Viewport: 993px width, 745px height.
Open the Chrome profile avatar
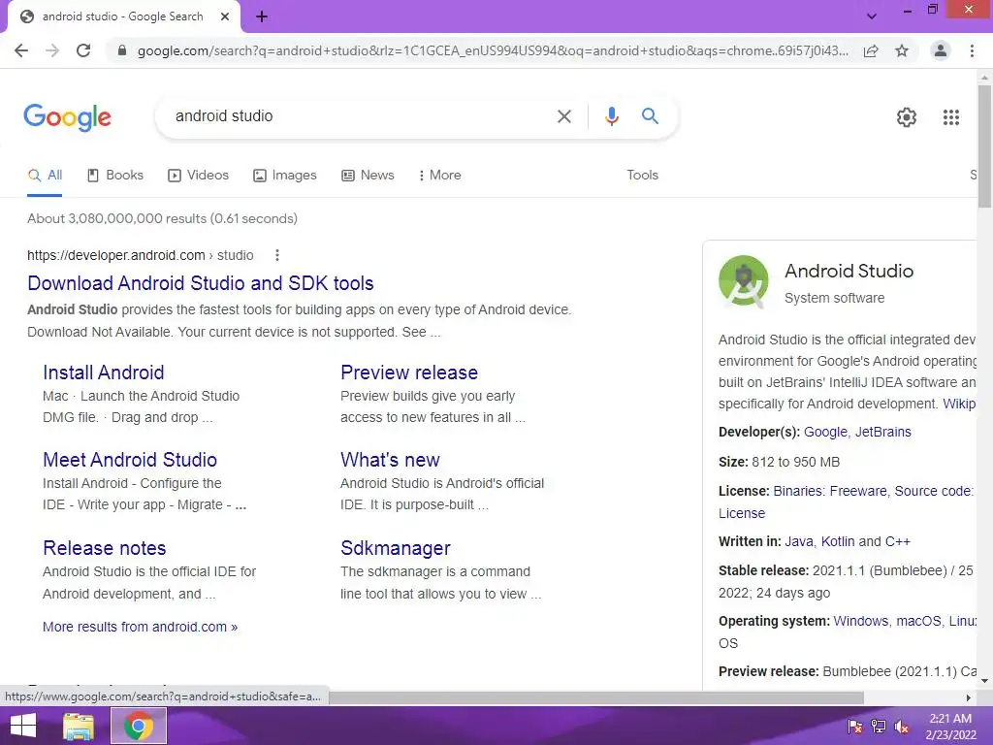point(941,50)
